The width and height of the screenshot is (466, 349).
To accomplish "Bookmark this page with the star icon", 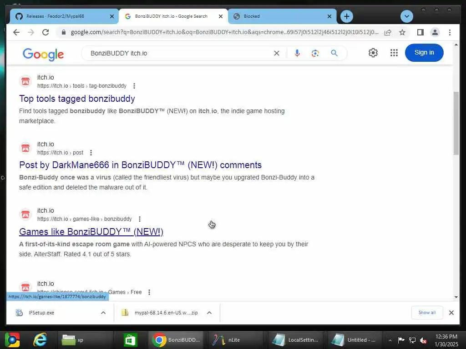I will point(402,32).
